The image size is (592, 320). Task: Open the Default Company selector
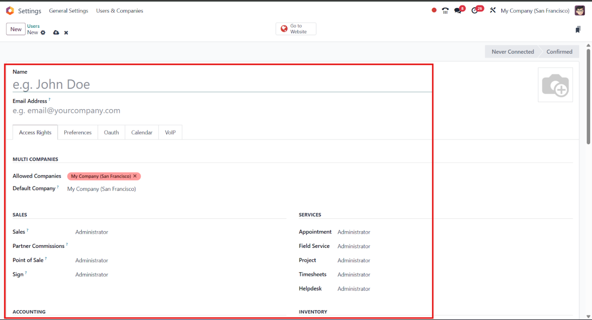tap(101, 189)
